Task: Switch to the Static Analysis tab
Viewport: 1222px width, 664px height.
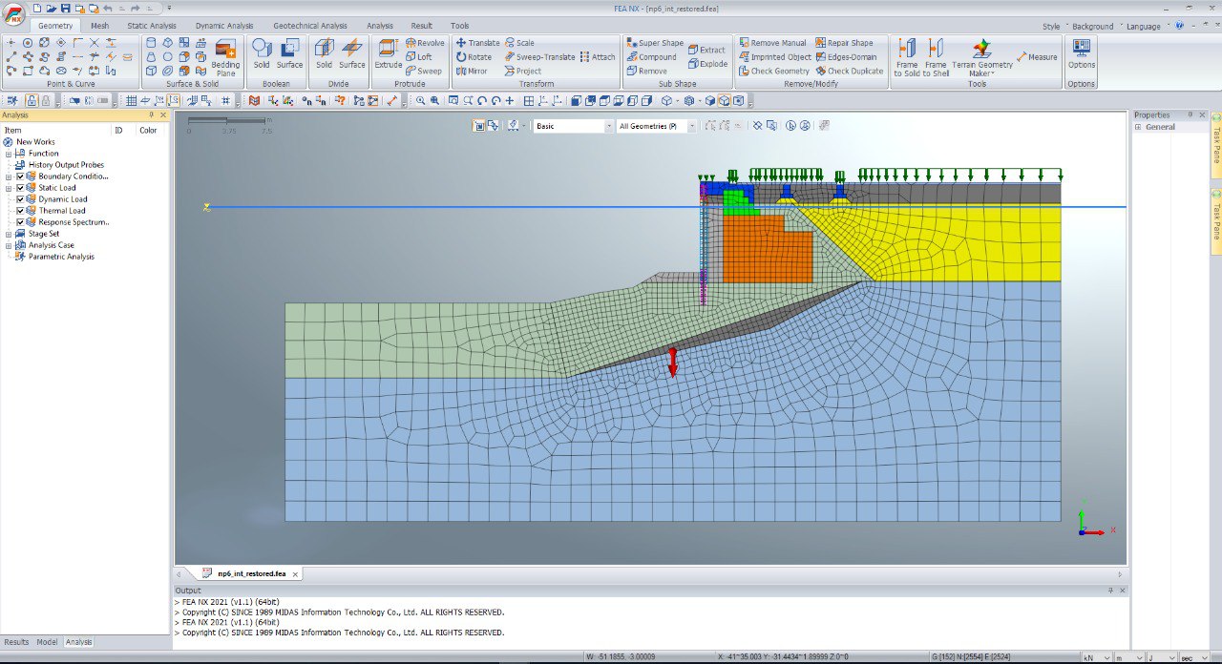Action: (152, 26)
